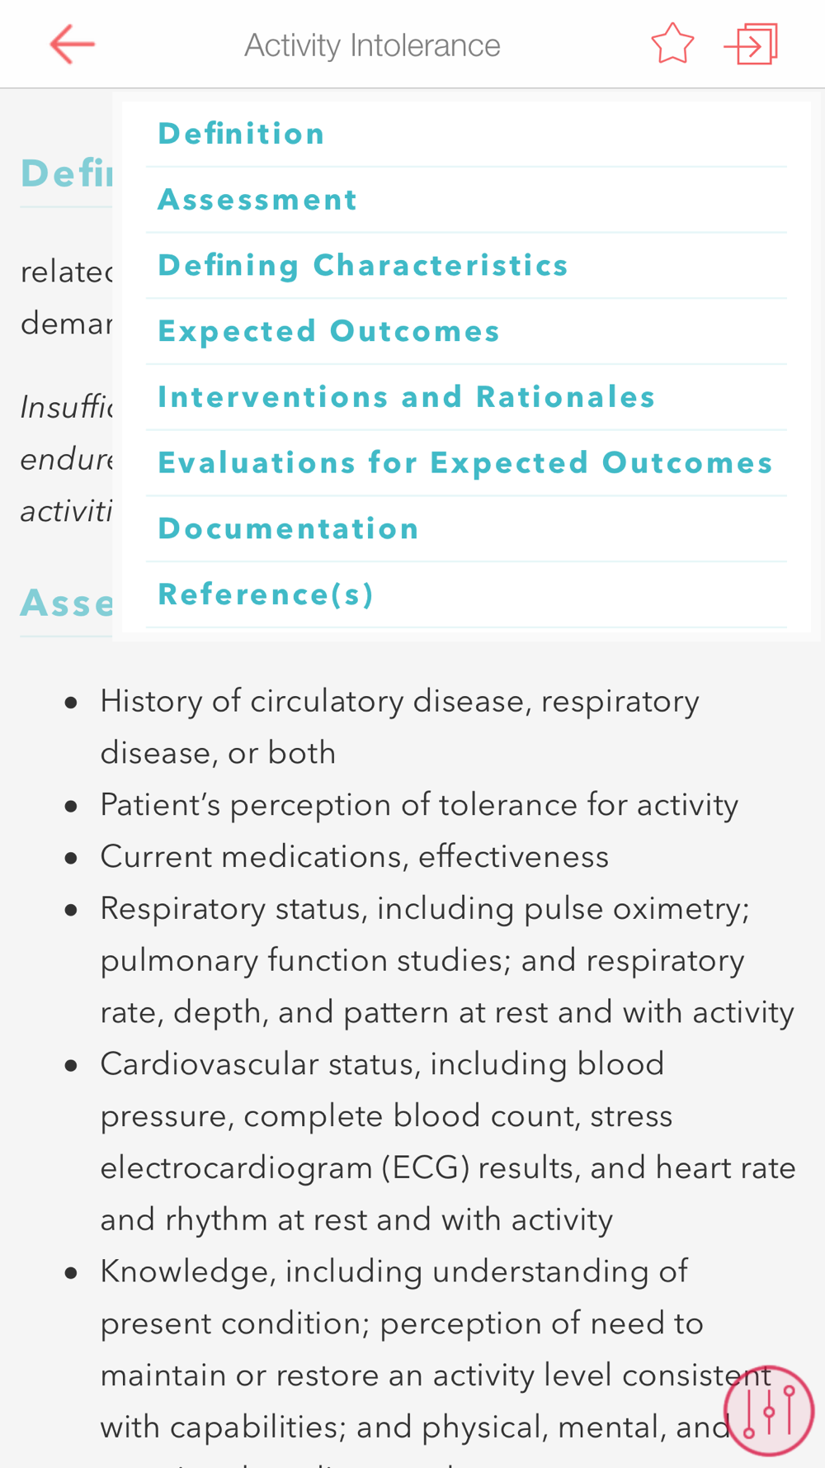The width and height of the screenshot is (825, 1468).
Task: Open the Expected Outcomes section
Action: click(466, 332)
